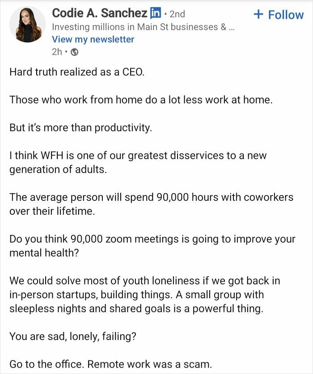This screenshot has height=374, width=313.
Task: Click the 2h timestamp
Action: (x=58, y=51)
